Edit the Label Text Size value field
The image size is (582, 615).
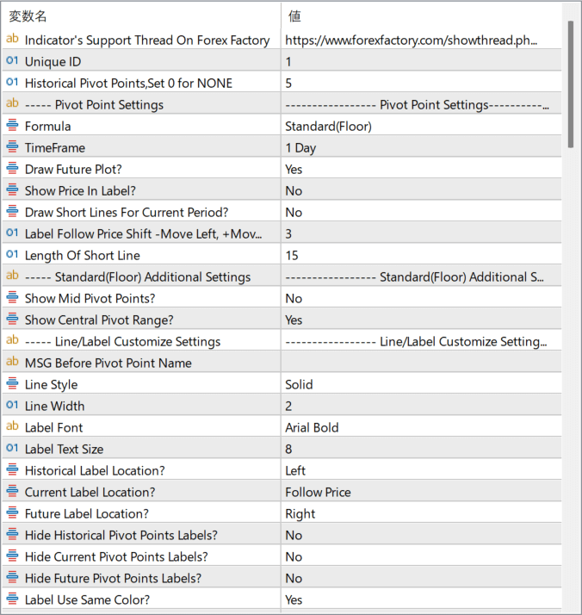click(x=422, y=449)
